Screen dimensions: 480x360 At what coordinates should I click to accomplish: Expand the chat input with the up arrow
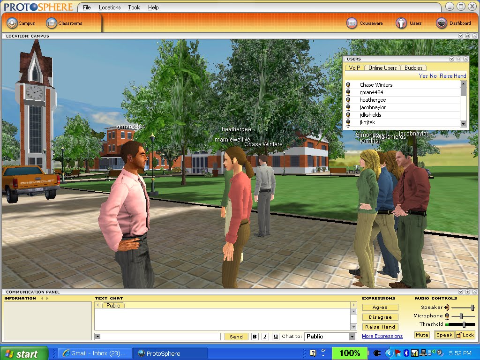[97, 337]
